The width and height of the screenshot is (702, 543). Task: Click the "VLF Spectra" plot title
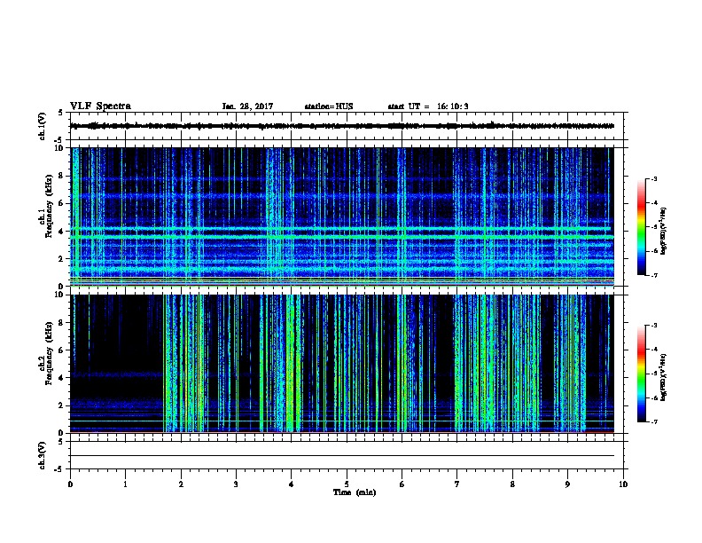coord(100,106)
